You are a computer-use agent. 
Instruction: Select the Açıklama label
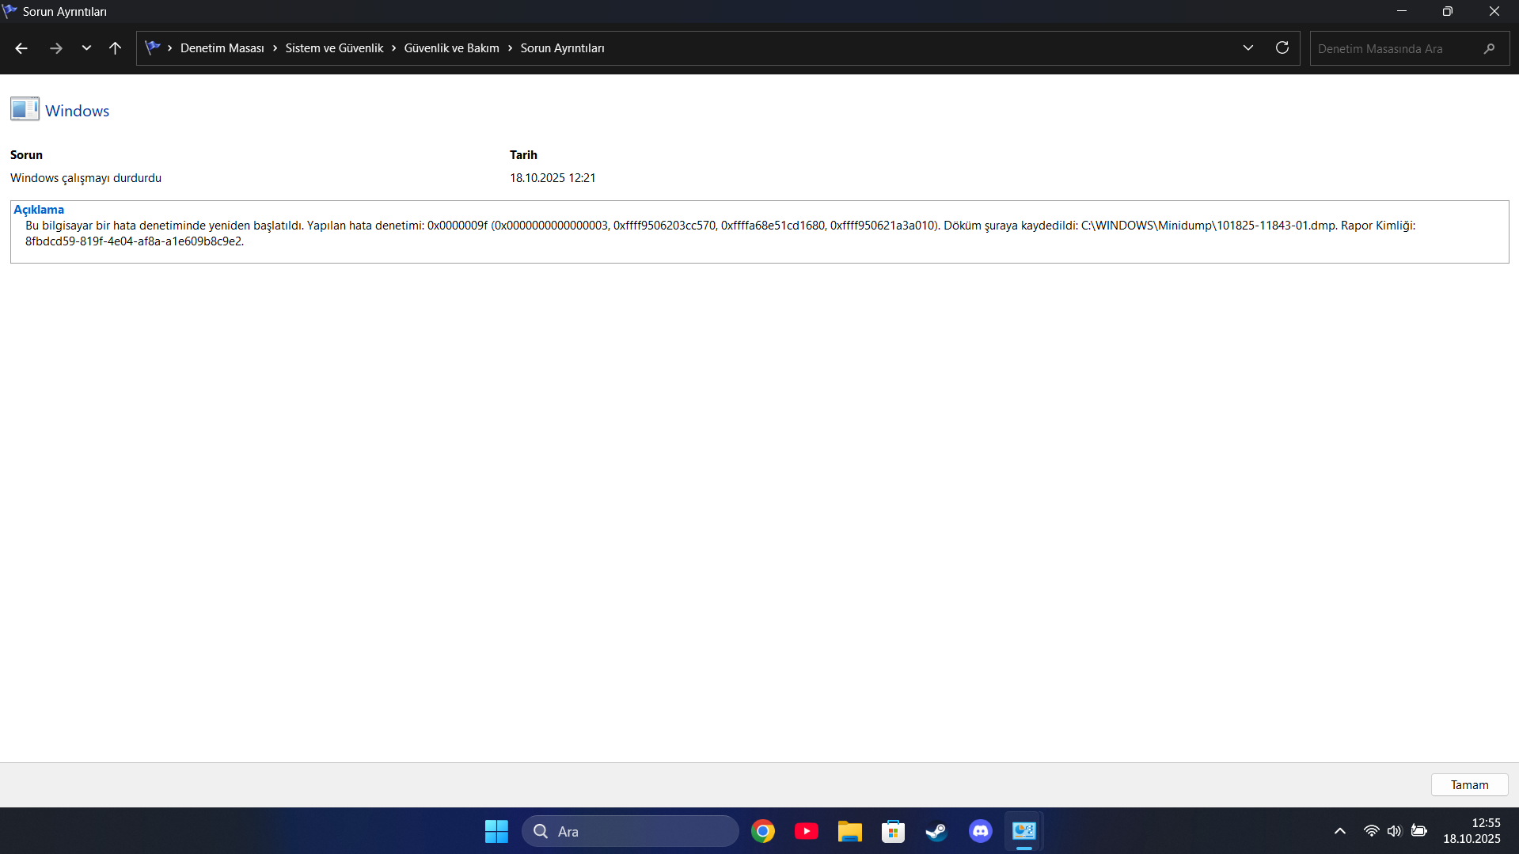(x=39, y=210)
